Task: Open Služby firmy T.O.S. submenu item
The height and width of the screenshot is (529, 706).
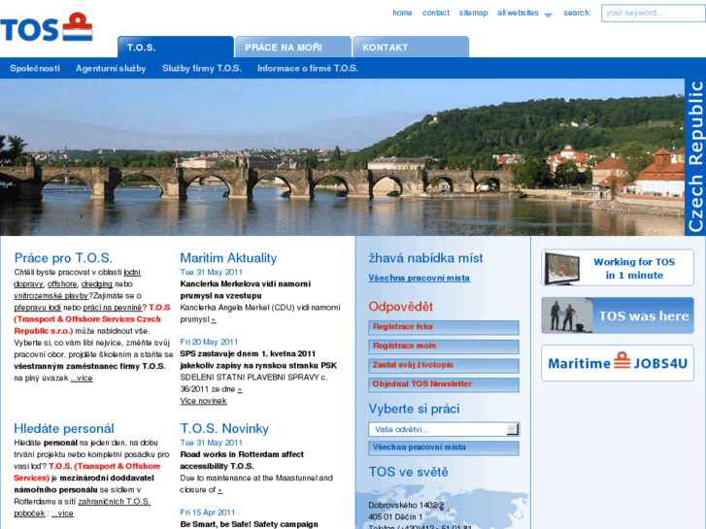Action: (x=202, y=69)
